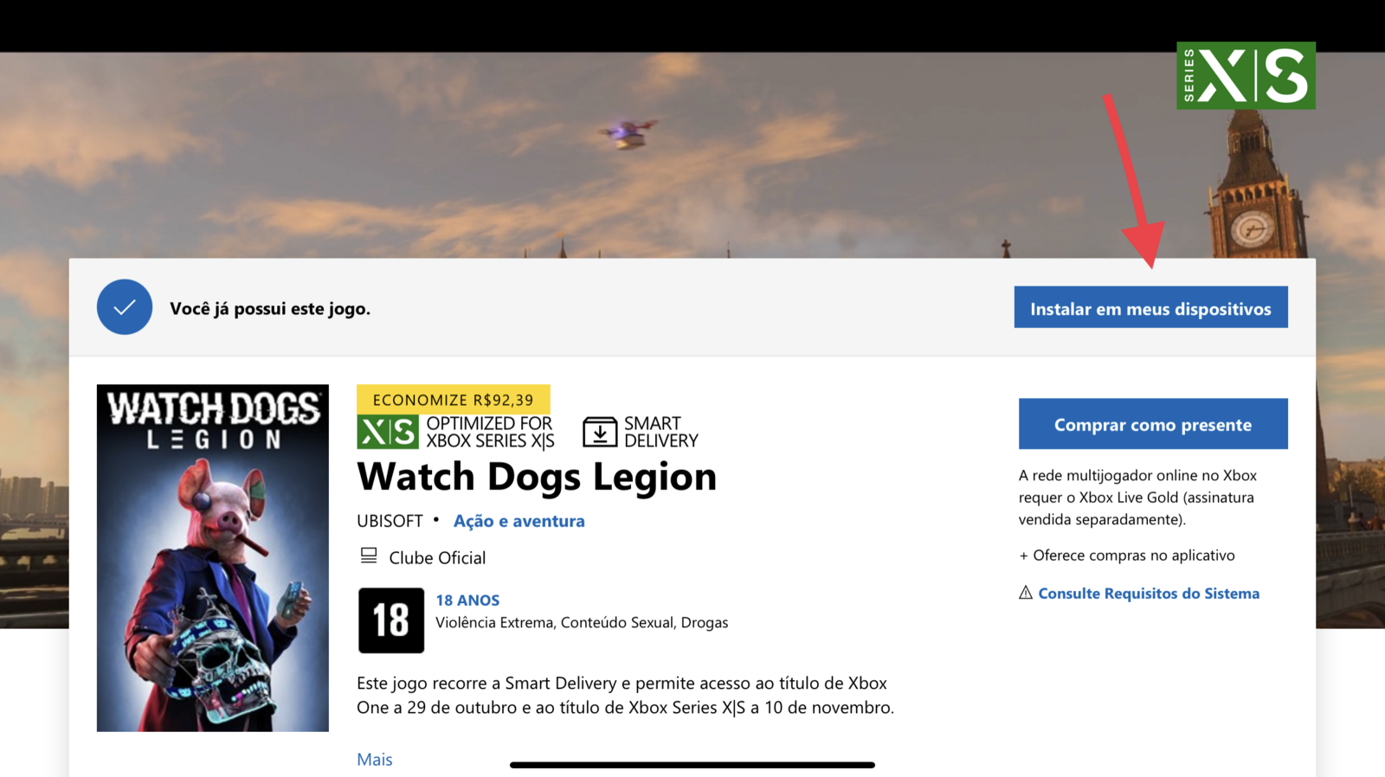The width and height of the screenshot is (1385, 777).
Task: Click the blue checkmark ownership icon
Action: [x=125, y=307]
